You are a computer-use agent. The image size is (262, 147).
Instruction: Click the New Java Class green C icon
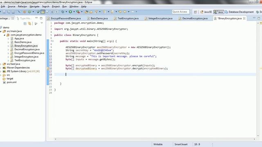(x=29, y=12)
